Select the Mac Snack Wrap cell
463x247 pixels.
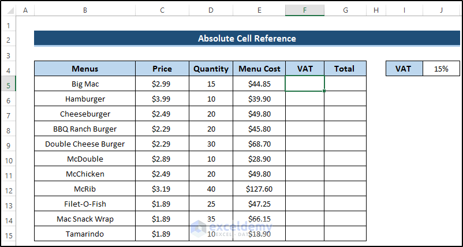[x=85, y=219]
